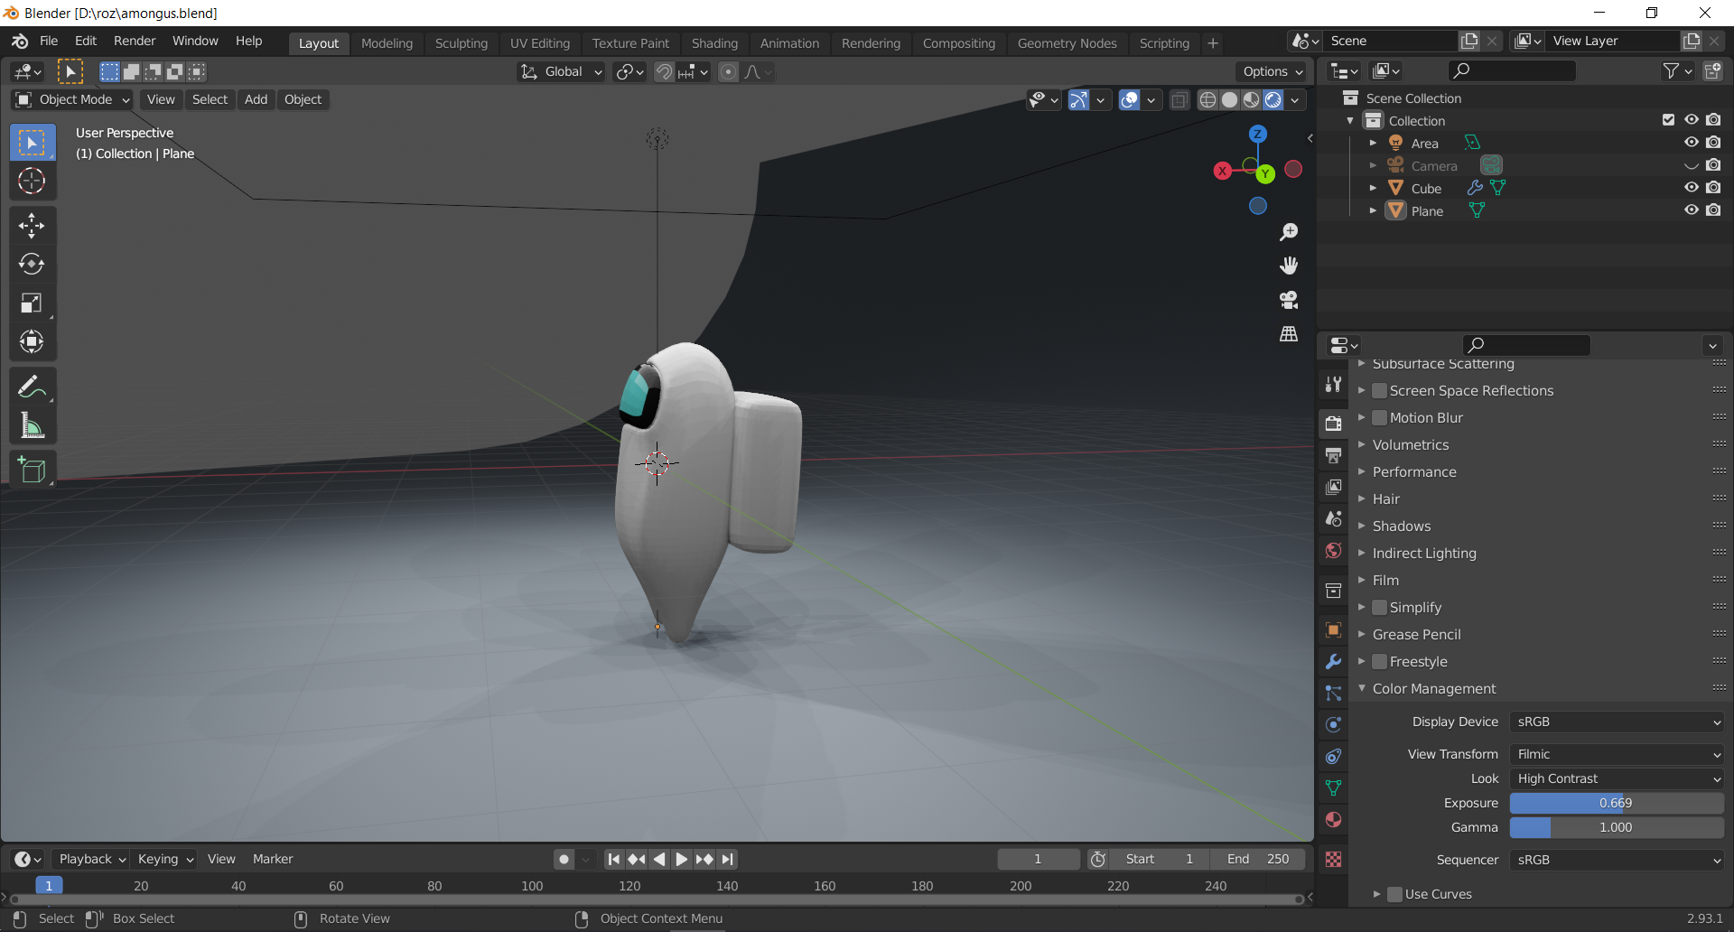Image resolution: width=1734 pixels, height=932 pixels.
Task: Open the Texture properties tab
Action: point(1333,859)
